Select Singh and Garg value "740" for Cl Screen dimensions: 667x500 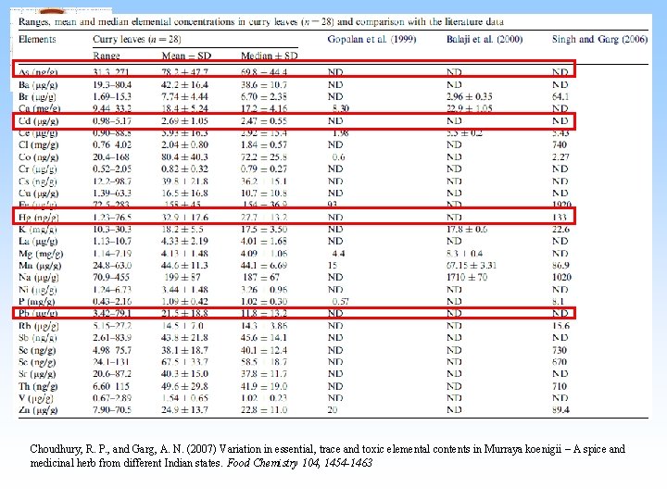click(x=560, y=145)
